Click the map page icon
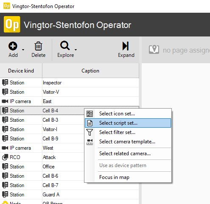This screenshot has width=210, height=204. [x=154, y=50]
